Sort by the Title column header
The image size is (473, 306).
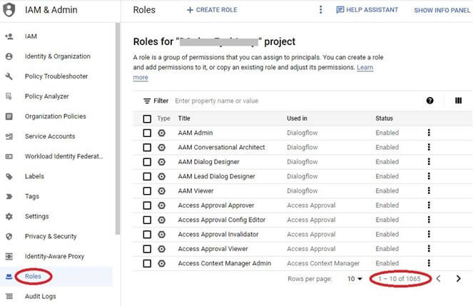point(184,118)
